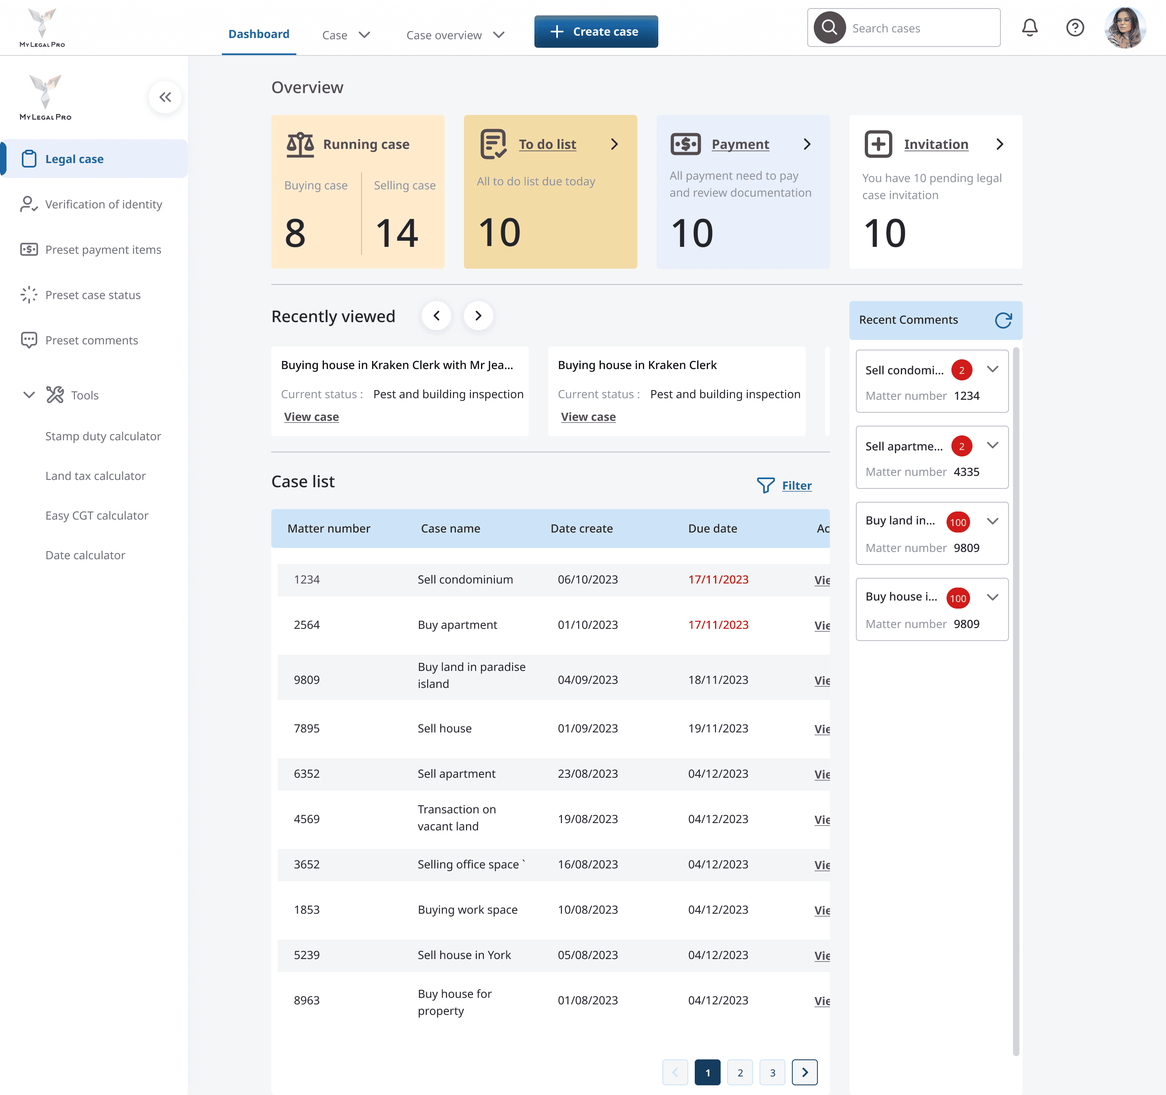Show previous recently viewed cases

436,316
